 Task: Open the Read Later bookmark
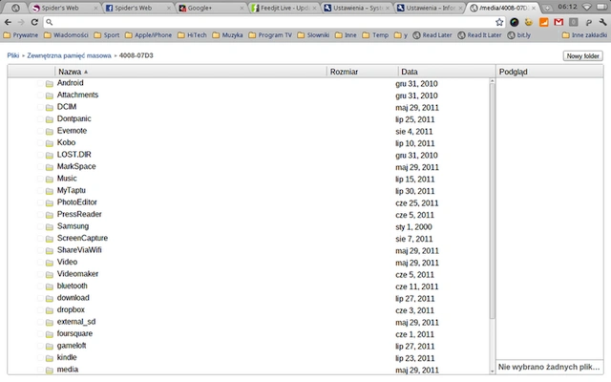432,35
